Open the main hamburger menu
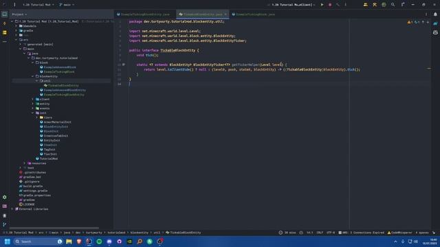This screenshot has height=247, width=440. pos(14,5)
